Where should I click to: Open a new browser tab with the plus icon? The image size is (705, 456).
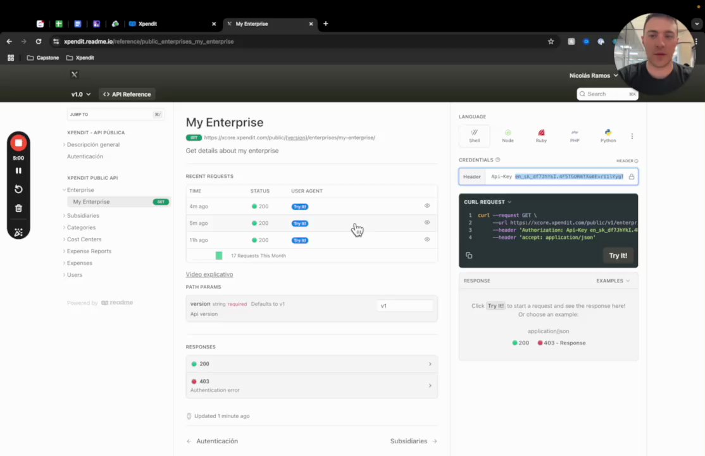[325, 23]
